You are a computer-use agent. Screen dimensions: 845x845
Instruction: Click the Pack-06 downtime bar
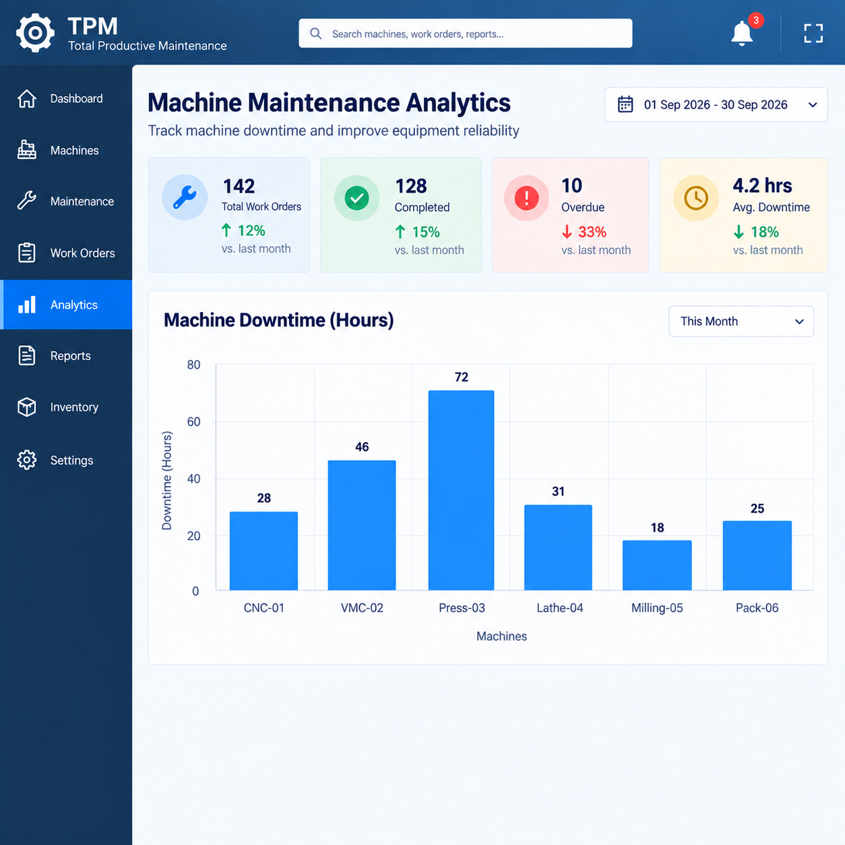[757, 556]
